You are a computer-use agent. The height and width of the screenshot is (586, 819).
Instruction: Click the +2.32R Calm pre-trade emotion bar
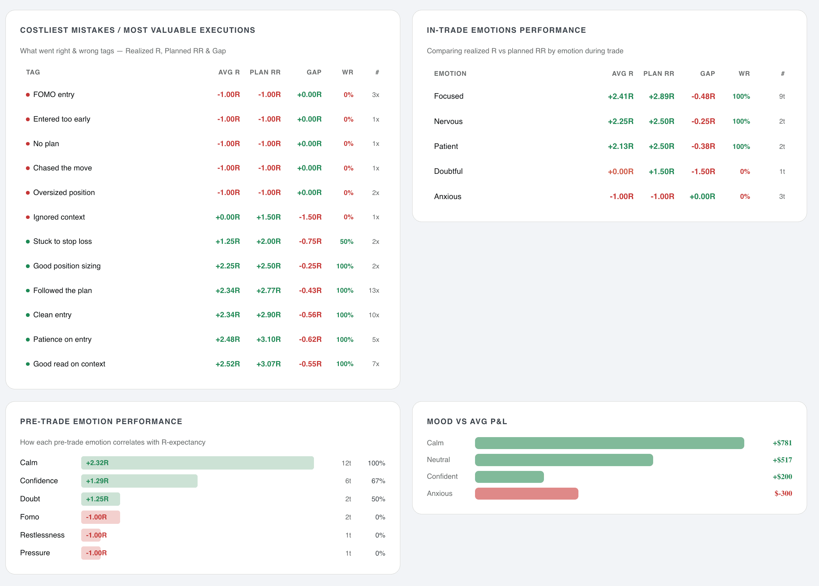(x=198, y=463)
